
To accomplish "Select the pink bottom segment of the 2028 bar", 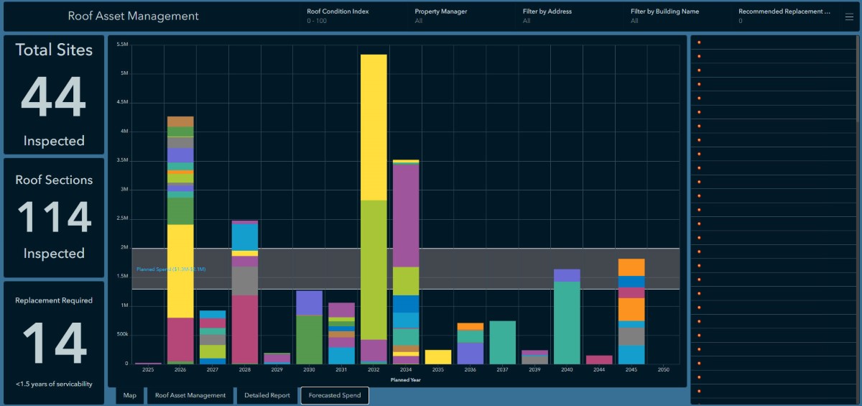I will [x=245, y=329].
